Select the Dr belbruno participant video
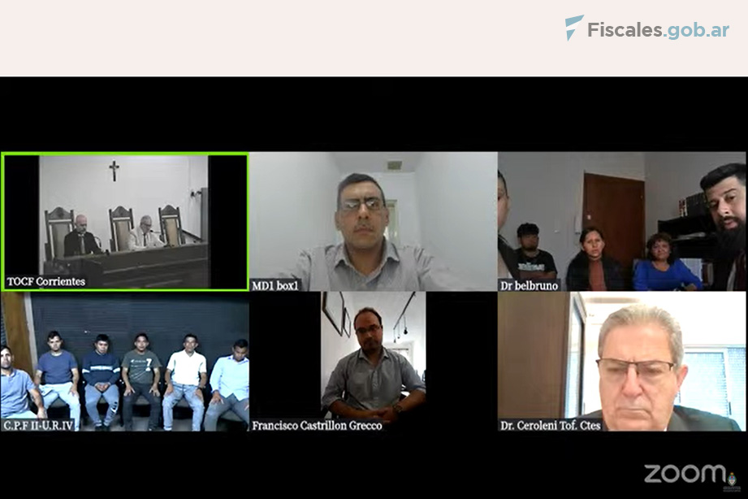The image size is (748, 499). pyautogui.click(x=621, y=222)
